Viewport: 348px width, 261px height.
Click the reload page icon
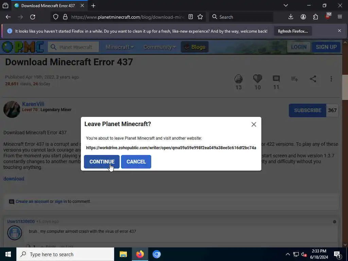click(x=33, y=17)
